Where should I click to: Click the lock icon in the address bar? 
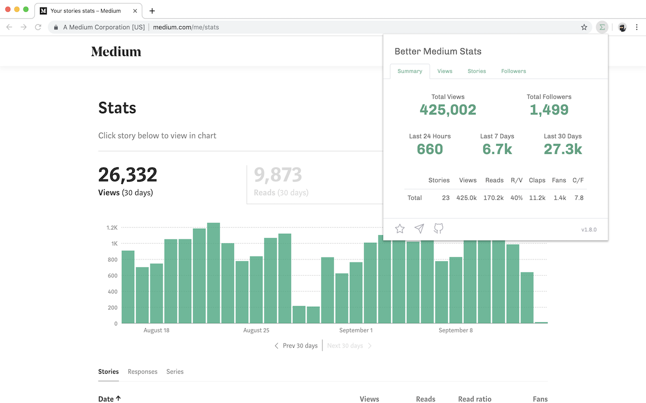[56, 27]
